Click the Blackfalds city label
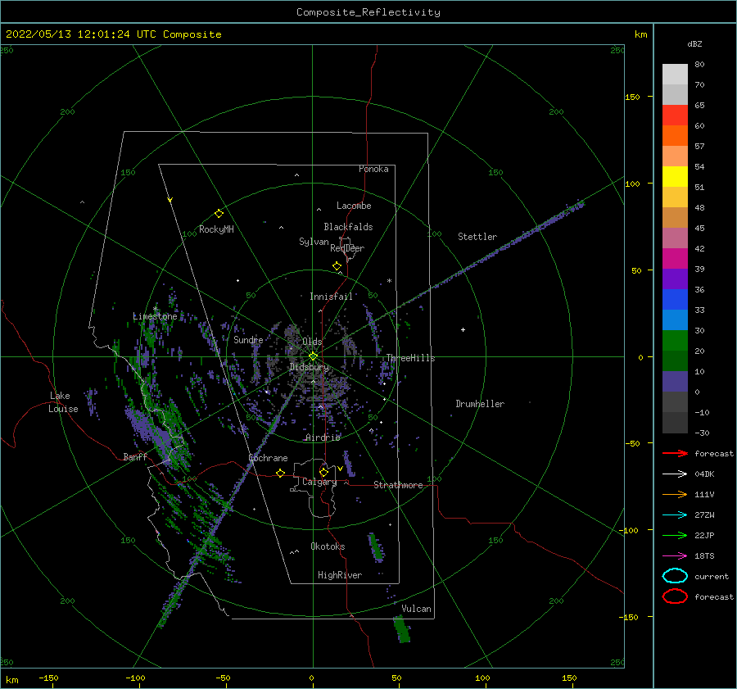Screen dimensions: 737x689 pos(348,227)
